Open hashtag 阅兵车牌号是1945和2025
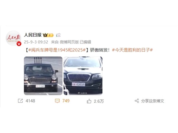The image size is (178, 133). pyautogui.click(x=57, y=50)
